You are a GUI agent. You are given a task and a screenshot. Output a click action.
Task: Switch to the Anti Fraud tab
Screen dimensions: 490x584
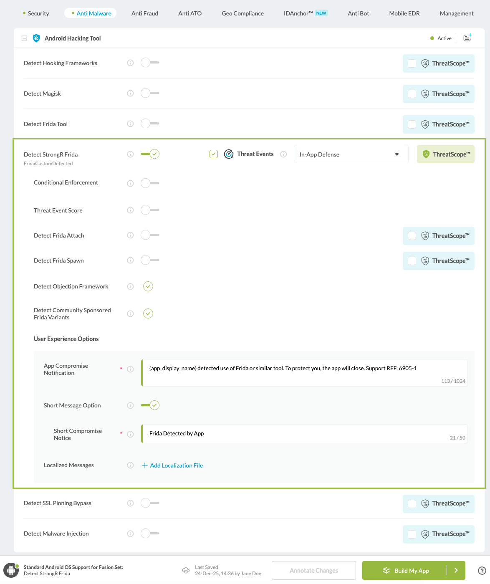coord(144,13)
